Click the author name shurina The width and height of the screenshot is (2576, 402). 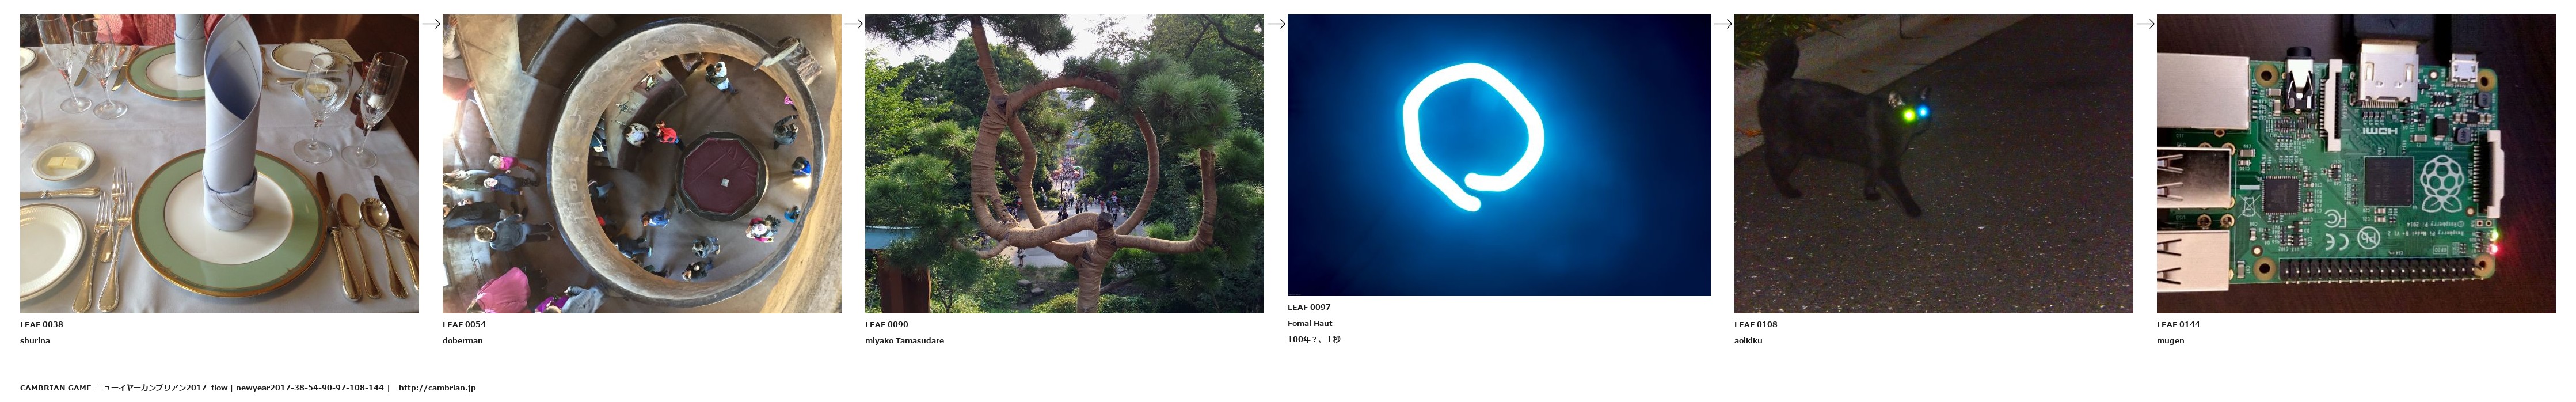tap(35, 341)
